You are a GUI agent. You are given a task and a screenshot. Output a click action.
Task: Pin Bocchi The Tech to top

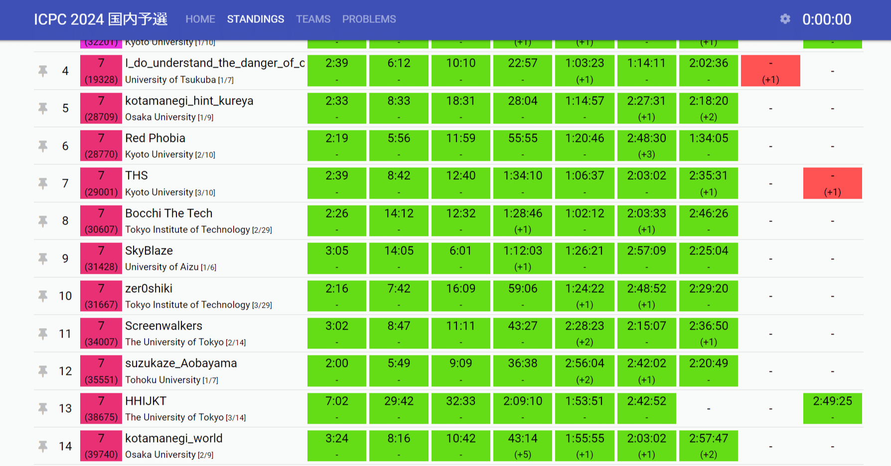43,221
